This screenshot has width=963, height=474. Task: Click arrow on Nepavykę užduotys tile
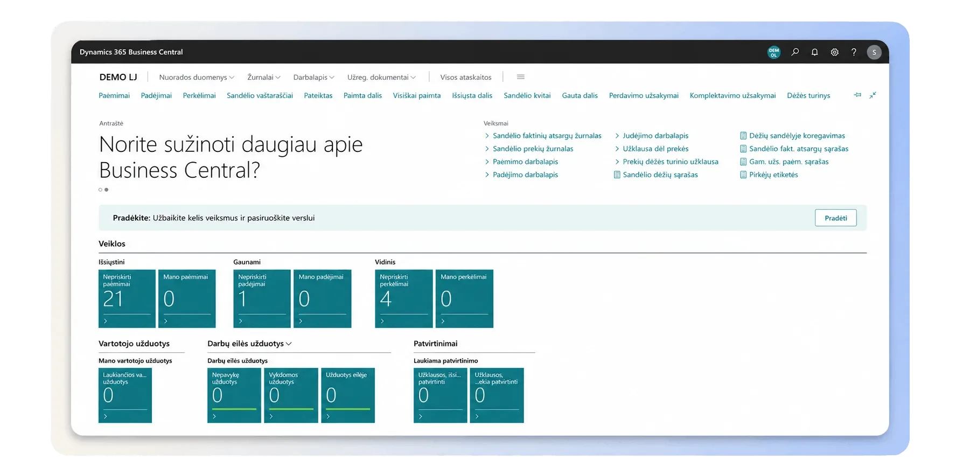click(x=214, y=416)
